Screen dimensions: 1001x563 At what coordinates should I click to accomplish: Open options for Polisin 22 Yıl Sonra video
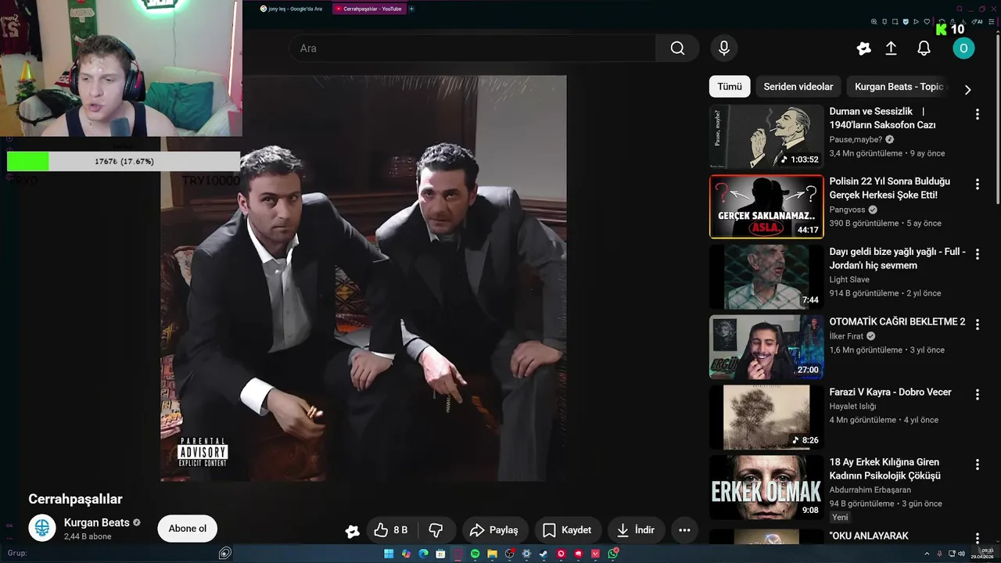(x=977, y=185)
